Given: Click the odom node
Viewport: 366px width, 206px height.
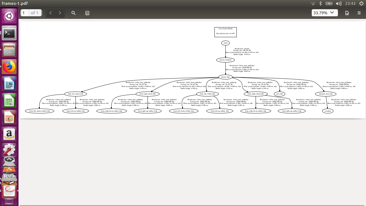Looking at the screenshot, I should point(225,43).
